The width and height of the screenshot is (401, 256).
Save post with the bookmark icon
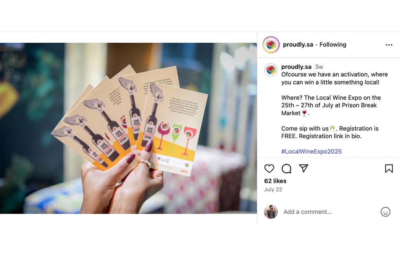[389, 169]
